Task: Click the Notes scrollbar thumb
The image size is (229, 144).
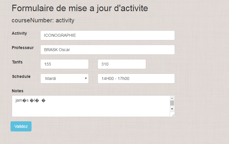Action: point(172,103)
